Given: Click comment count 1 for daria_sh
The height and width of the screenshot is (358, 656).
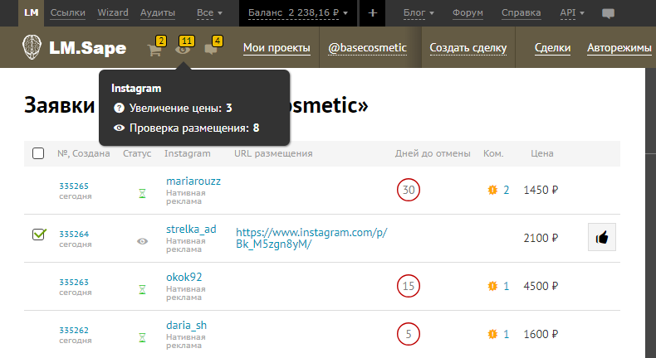Looking at the screenshot, I should (507, 334).
